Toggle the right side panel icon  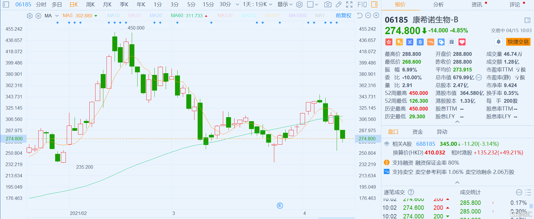coord(374,5)
